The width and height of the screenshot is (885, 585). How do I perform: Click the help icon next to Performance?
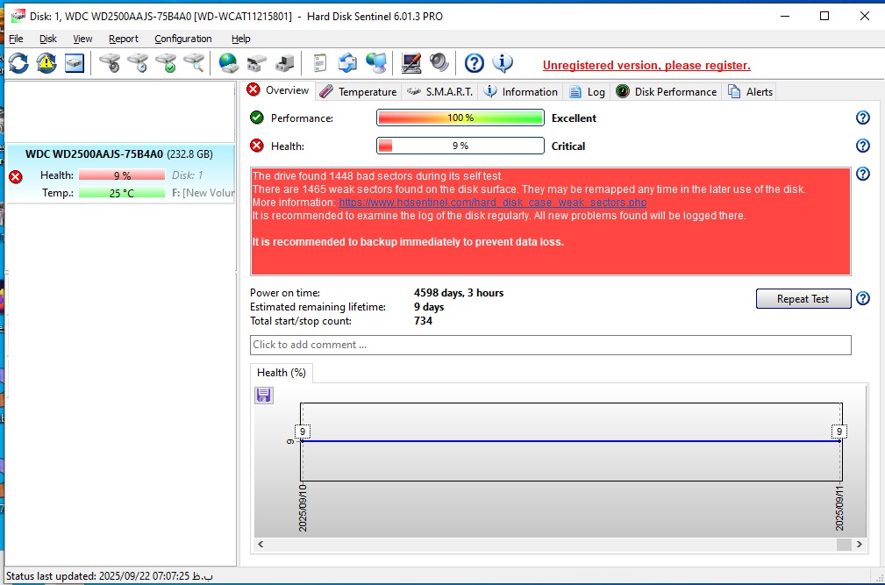[862, 118]
